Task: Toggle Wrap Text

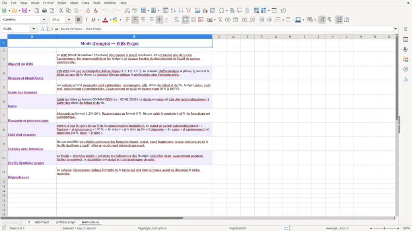Action: [176, 20]
